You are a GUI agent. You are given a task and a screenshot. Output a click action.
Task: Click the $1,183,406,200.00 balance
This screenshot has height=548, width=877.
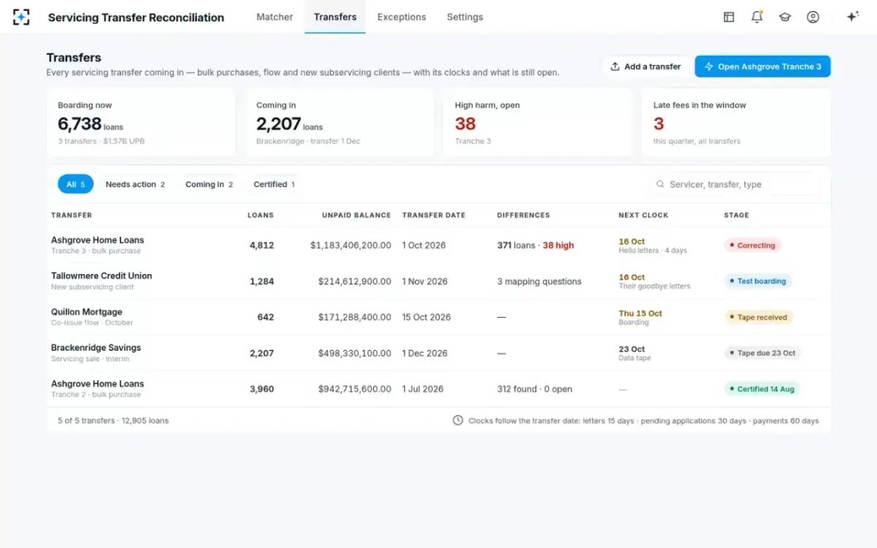pos(351,246)
